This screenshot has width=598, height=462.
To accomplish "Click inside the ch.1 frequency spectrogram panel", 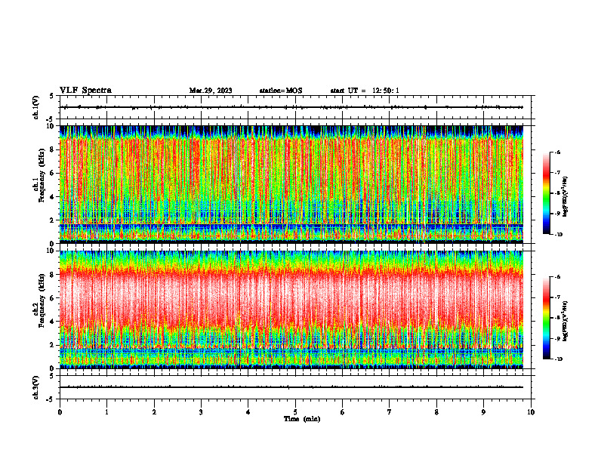I will click(x=291, y=184).
